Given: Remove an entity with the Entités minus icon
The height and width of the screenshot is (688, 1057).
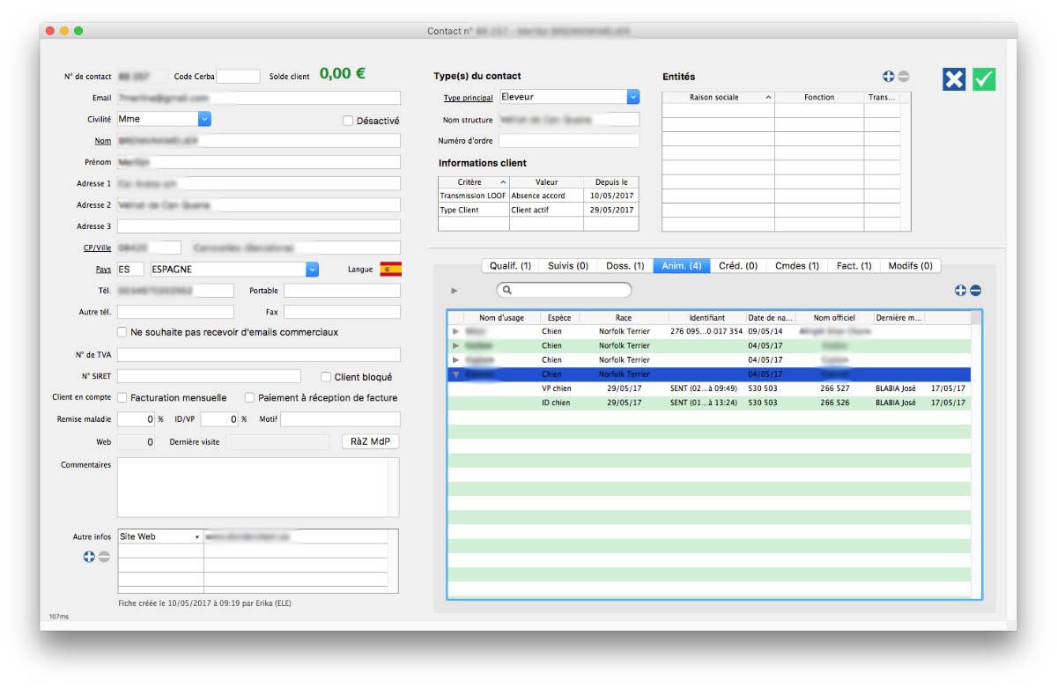Looking at the screenshot, I should click(904, 77).
